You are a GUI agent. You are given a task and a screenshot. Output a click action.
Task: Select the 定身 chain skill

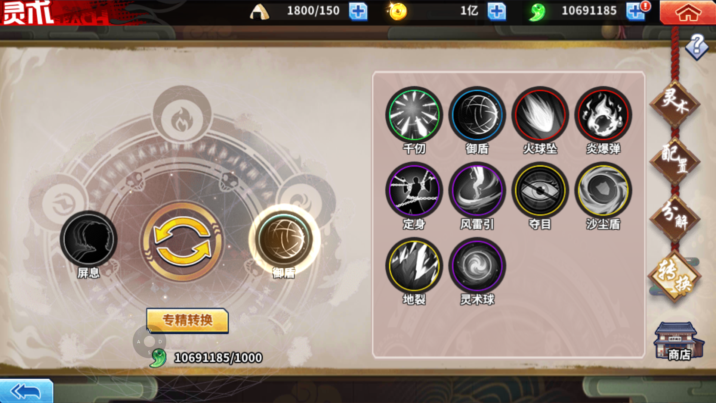point(414,191)
